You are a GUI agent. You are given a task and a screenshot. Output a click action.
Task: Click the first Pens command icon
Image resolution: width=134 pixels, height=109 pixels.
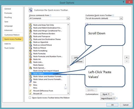pos(31,85)
